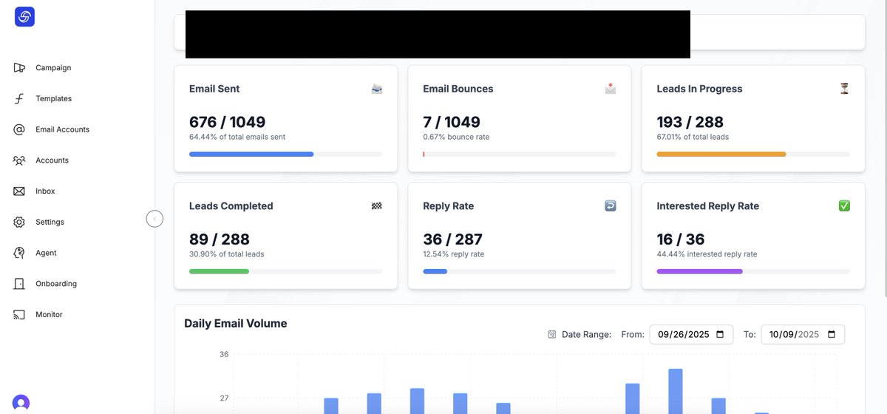This screenshot has height=414, width=887.
Task: Click the '64.44% of total emails sent' text
Action: pos(237,137)
